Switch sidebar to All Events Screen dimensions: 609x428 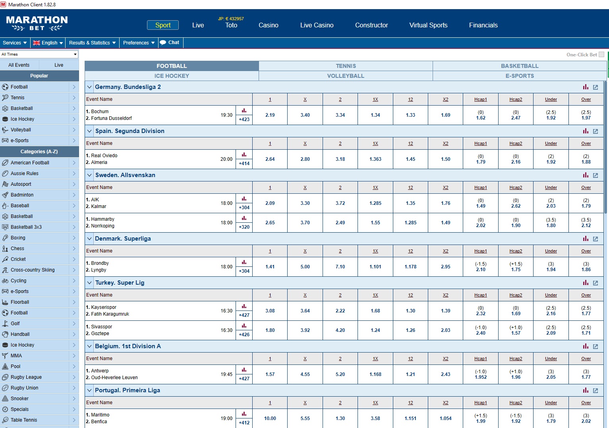pyautogui.click(x=19, y=65)
